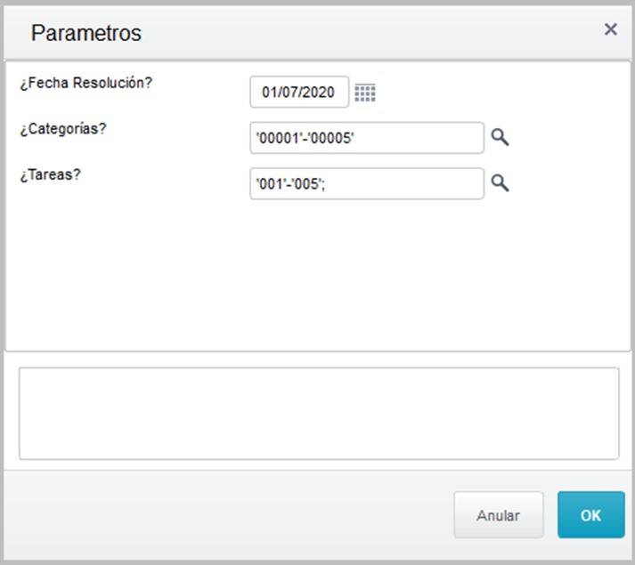Open the search lookup for Tareas
Viewport: 635px width, 565px height.
501,182
